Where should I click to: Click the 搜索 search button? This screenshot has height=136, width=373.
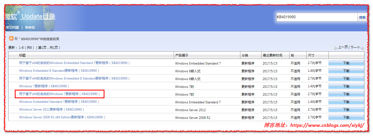point(362,17)
